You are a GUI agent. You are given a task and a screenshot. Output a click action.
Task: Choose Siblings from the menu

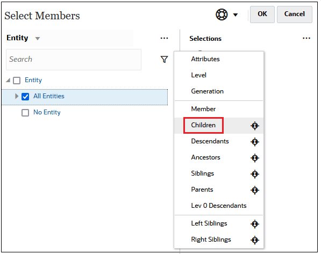click(203, 173)
